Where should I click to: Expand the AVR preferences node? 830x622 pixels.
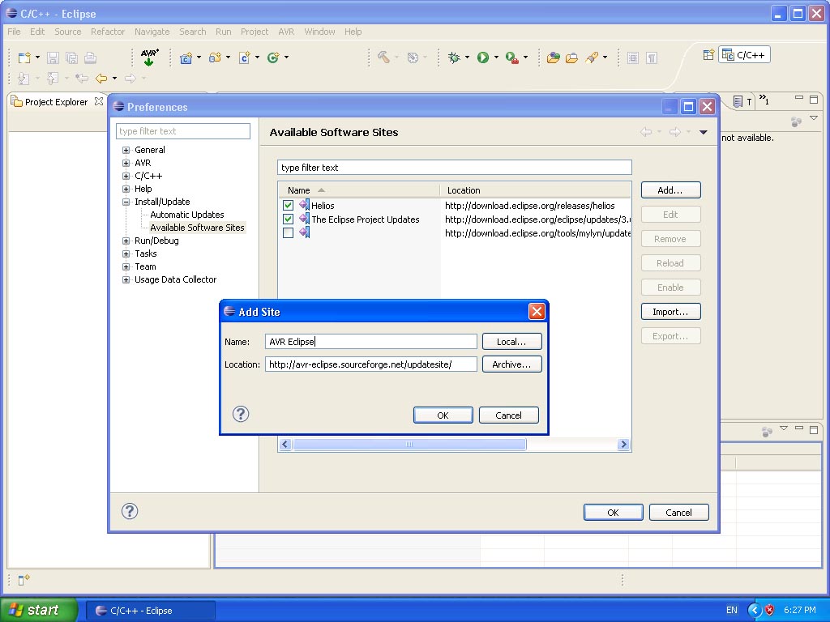(x=126, y=163)
